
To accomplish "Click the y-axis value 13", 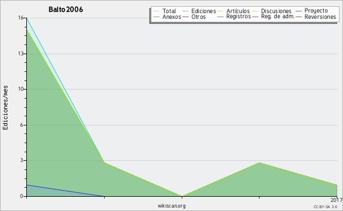I will 21,54.
